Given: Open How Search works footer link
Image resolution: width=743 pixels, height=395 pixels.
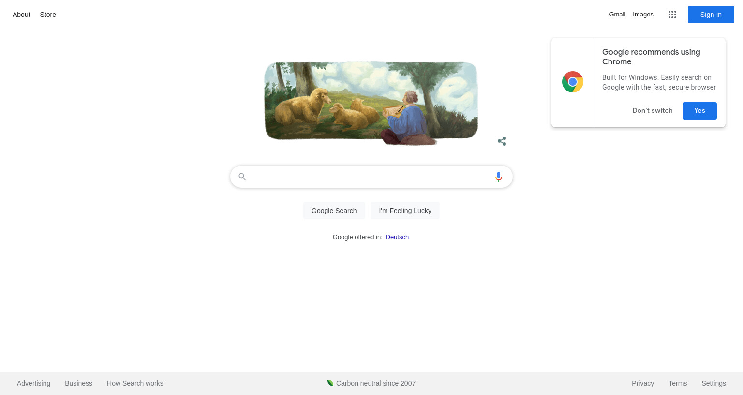Looking at the screenshot, I should click(x=135, y=383).
